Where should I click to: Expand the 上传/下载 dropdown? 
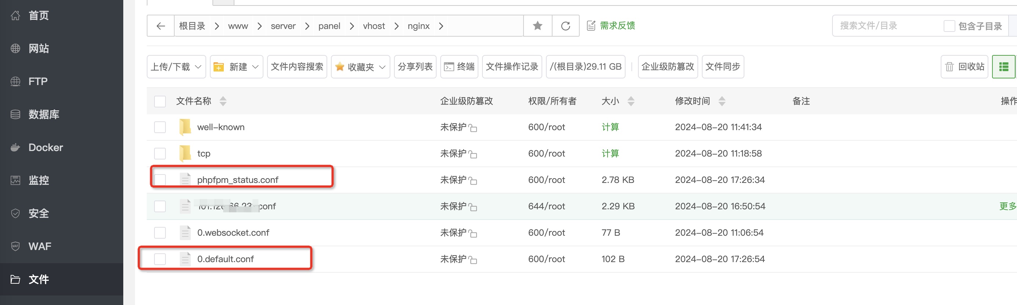pos(176,67)
